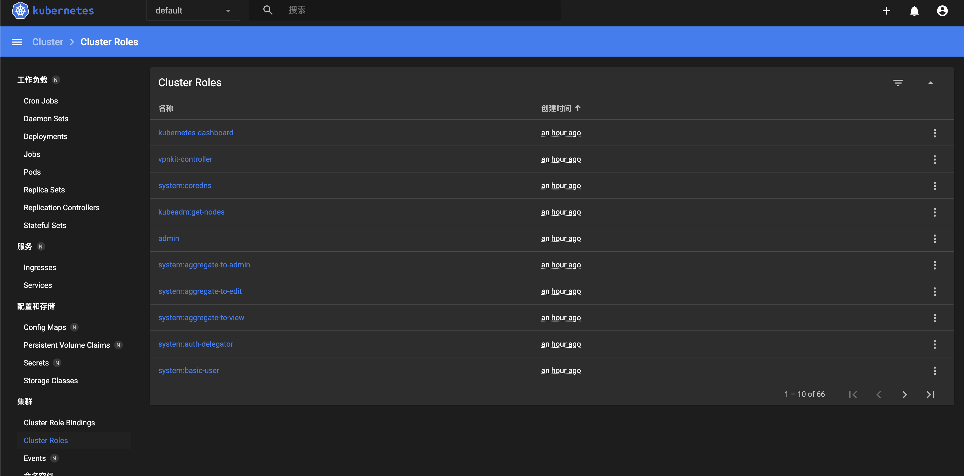
Task: Open actions menu for system:coredns row
Action: coord(935,186)
